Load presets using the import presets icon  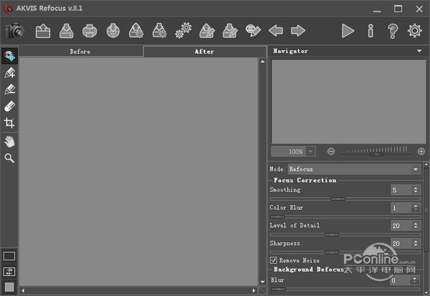click(136, 31)
